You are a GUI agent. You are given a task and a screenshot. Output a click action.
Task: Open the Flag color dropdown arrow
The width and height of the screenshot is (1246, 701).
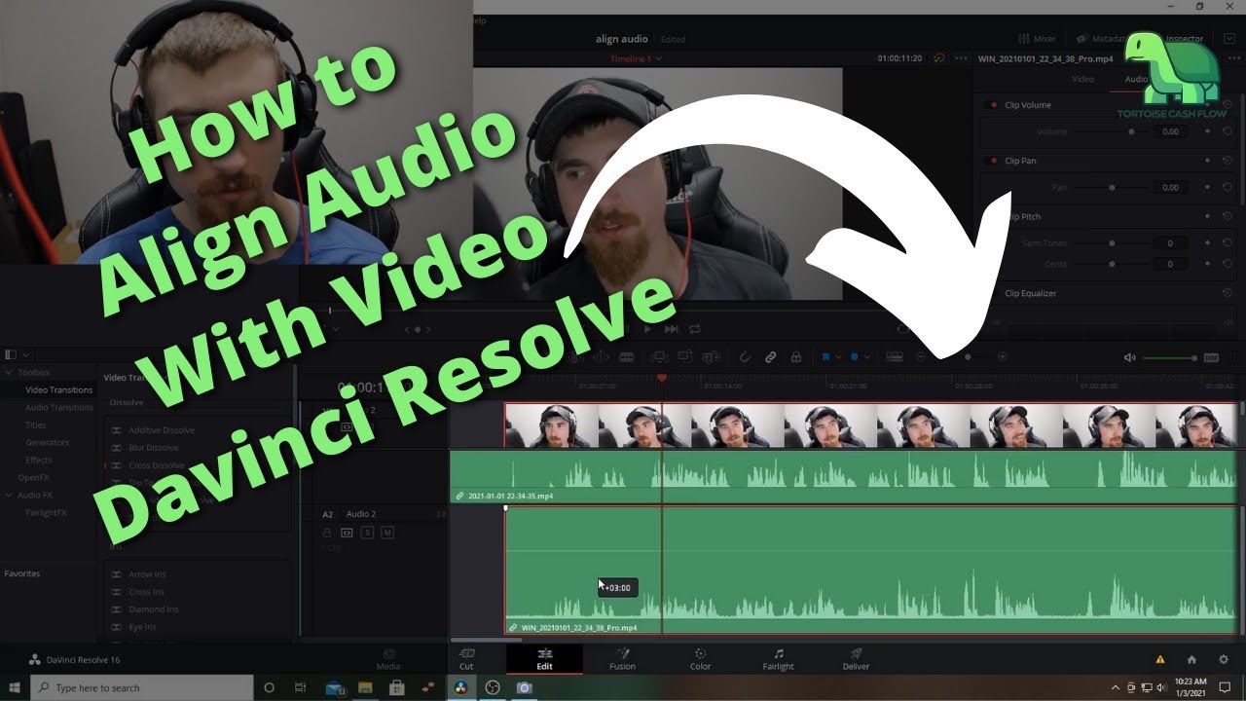(x=838, y=357)
